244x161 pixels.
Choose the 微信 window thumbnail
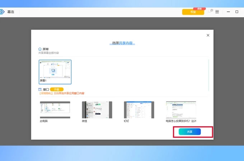pyautogui.click(x=97, y=110)
